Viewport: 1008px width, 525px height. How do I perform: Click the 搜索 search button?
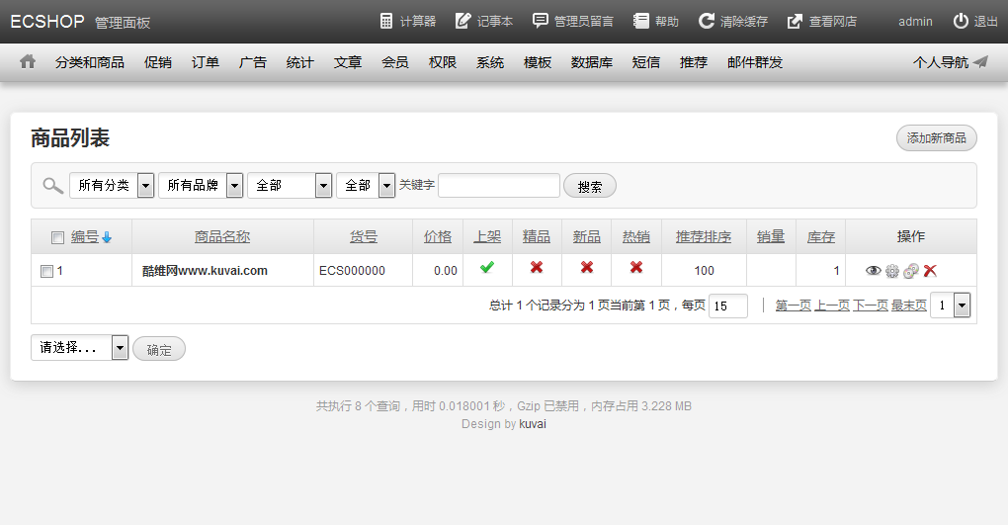coord(589,186)
